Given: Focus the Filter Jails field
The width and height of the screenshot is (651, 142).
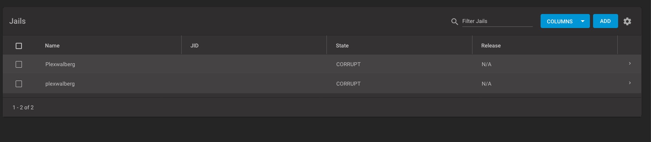Looking at the screenshot, I should coord(497,21).
